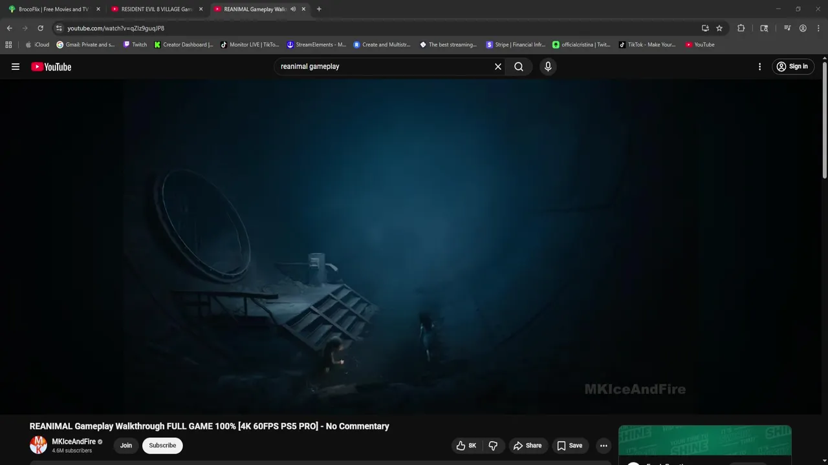
Task: Open Chrome three-dot menu
Action: (818, 28)
